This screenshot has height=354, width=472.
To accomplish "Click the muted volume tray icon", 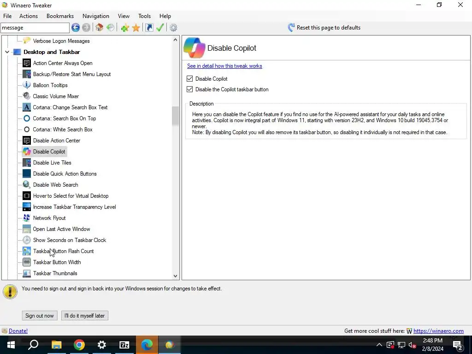I will tap(413, 345).
